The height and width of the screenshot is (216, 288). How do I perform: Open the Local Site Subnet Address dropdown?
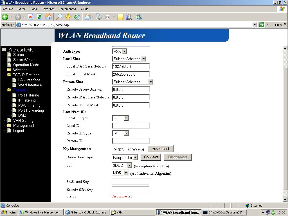click(129, 59)
